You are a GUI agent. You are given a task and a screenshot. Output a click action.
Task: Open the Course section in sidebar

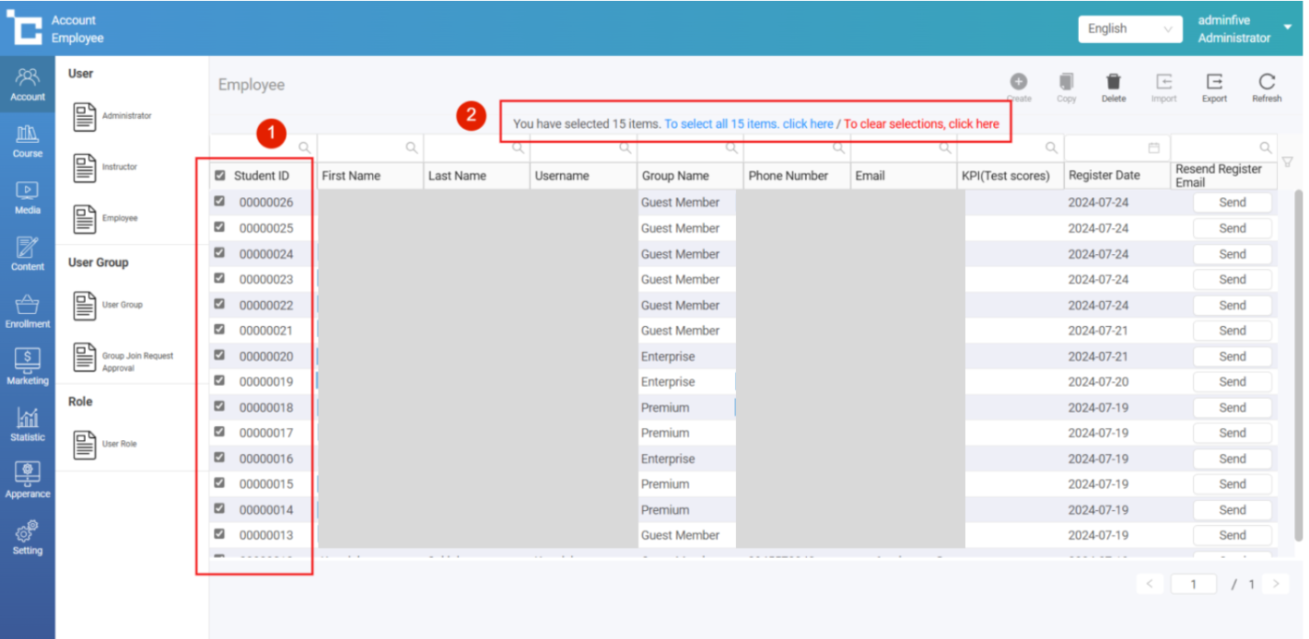click(x=27, y=141)
